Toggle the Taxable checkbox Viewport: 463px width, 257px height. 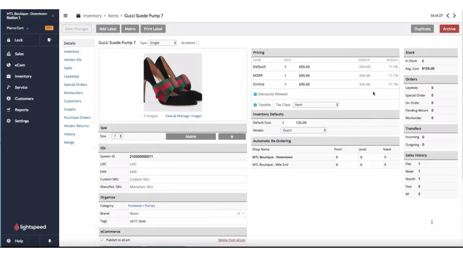[x=255, y=105]
